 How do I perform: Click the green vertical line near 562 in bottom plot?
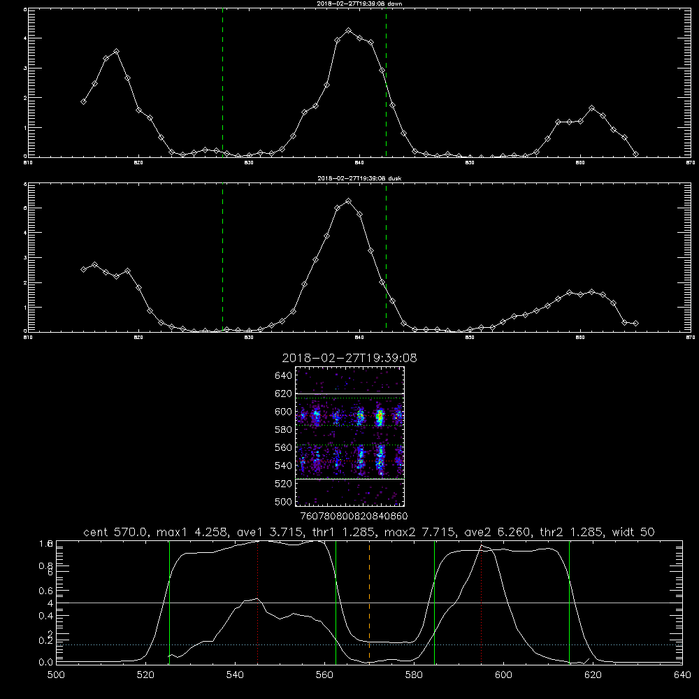(336, 602)
